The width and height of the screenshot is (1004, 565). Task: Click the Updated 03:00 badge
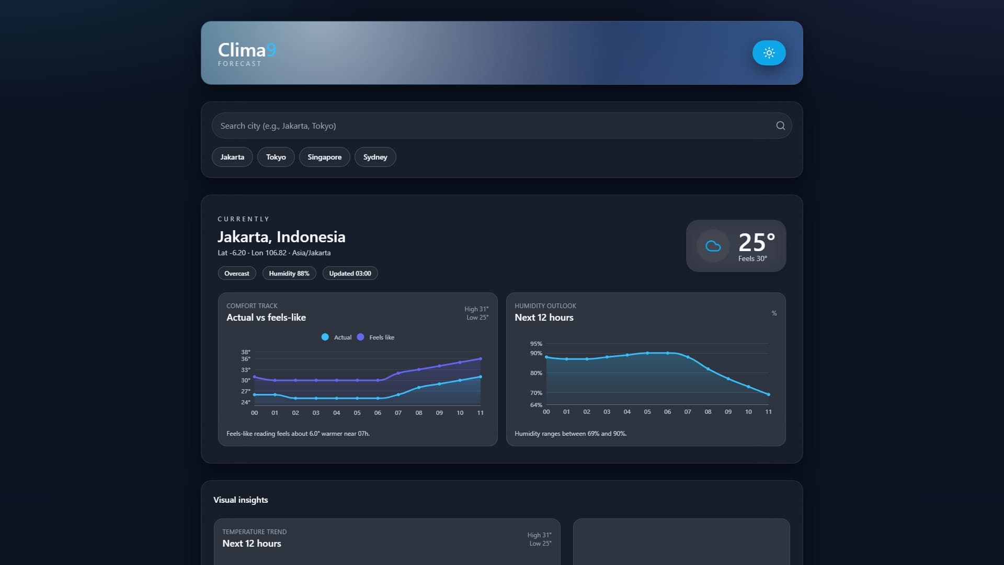tap(350, 273)
